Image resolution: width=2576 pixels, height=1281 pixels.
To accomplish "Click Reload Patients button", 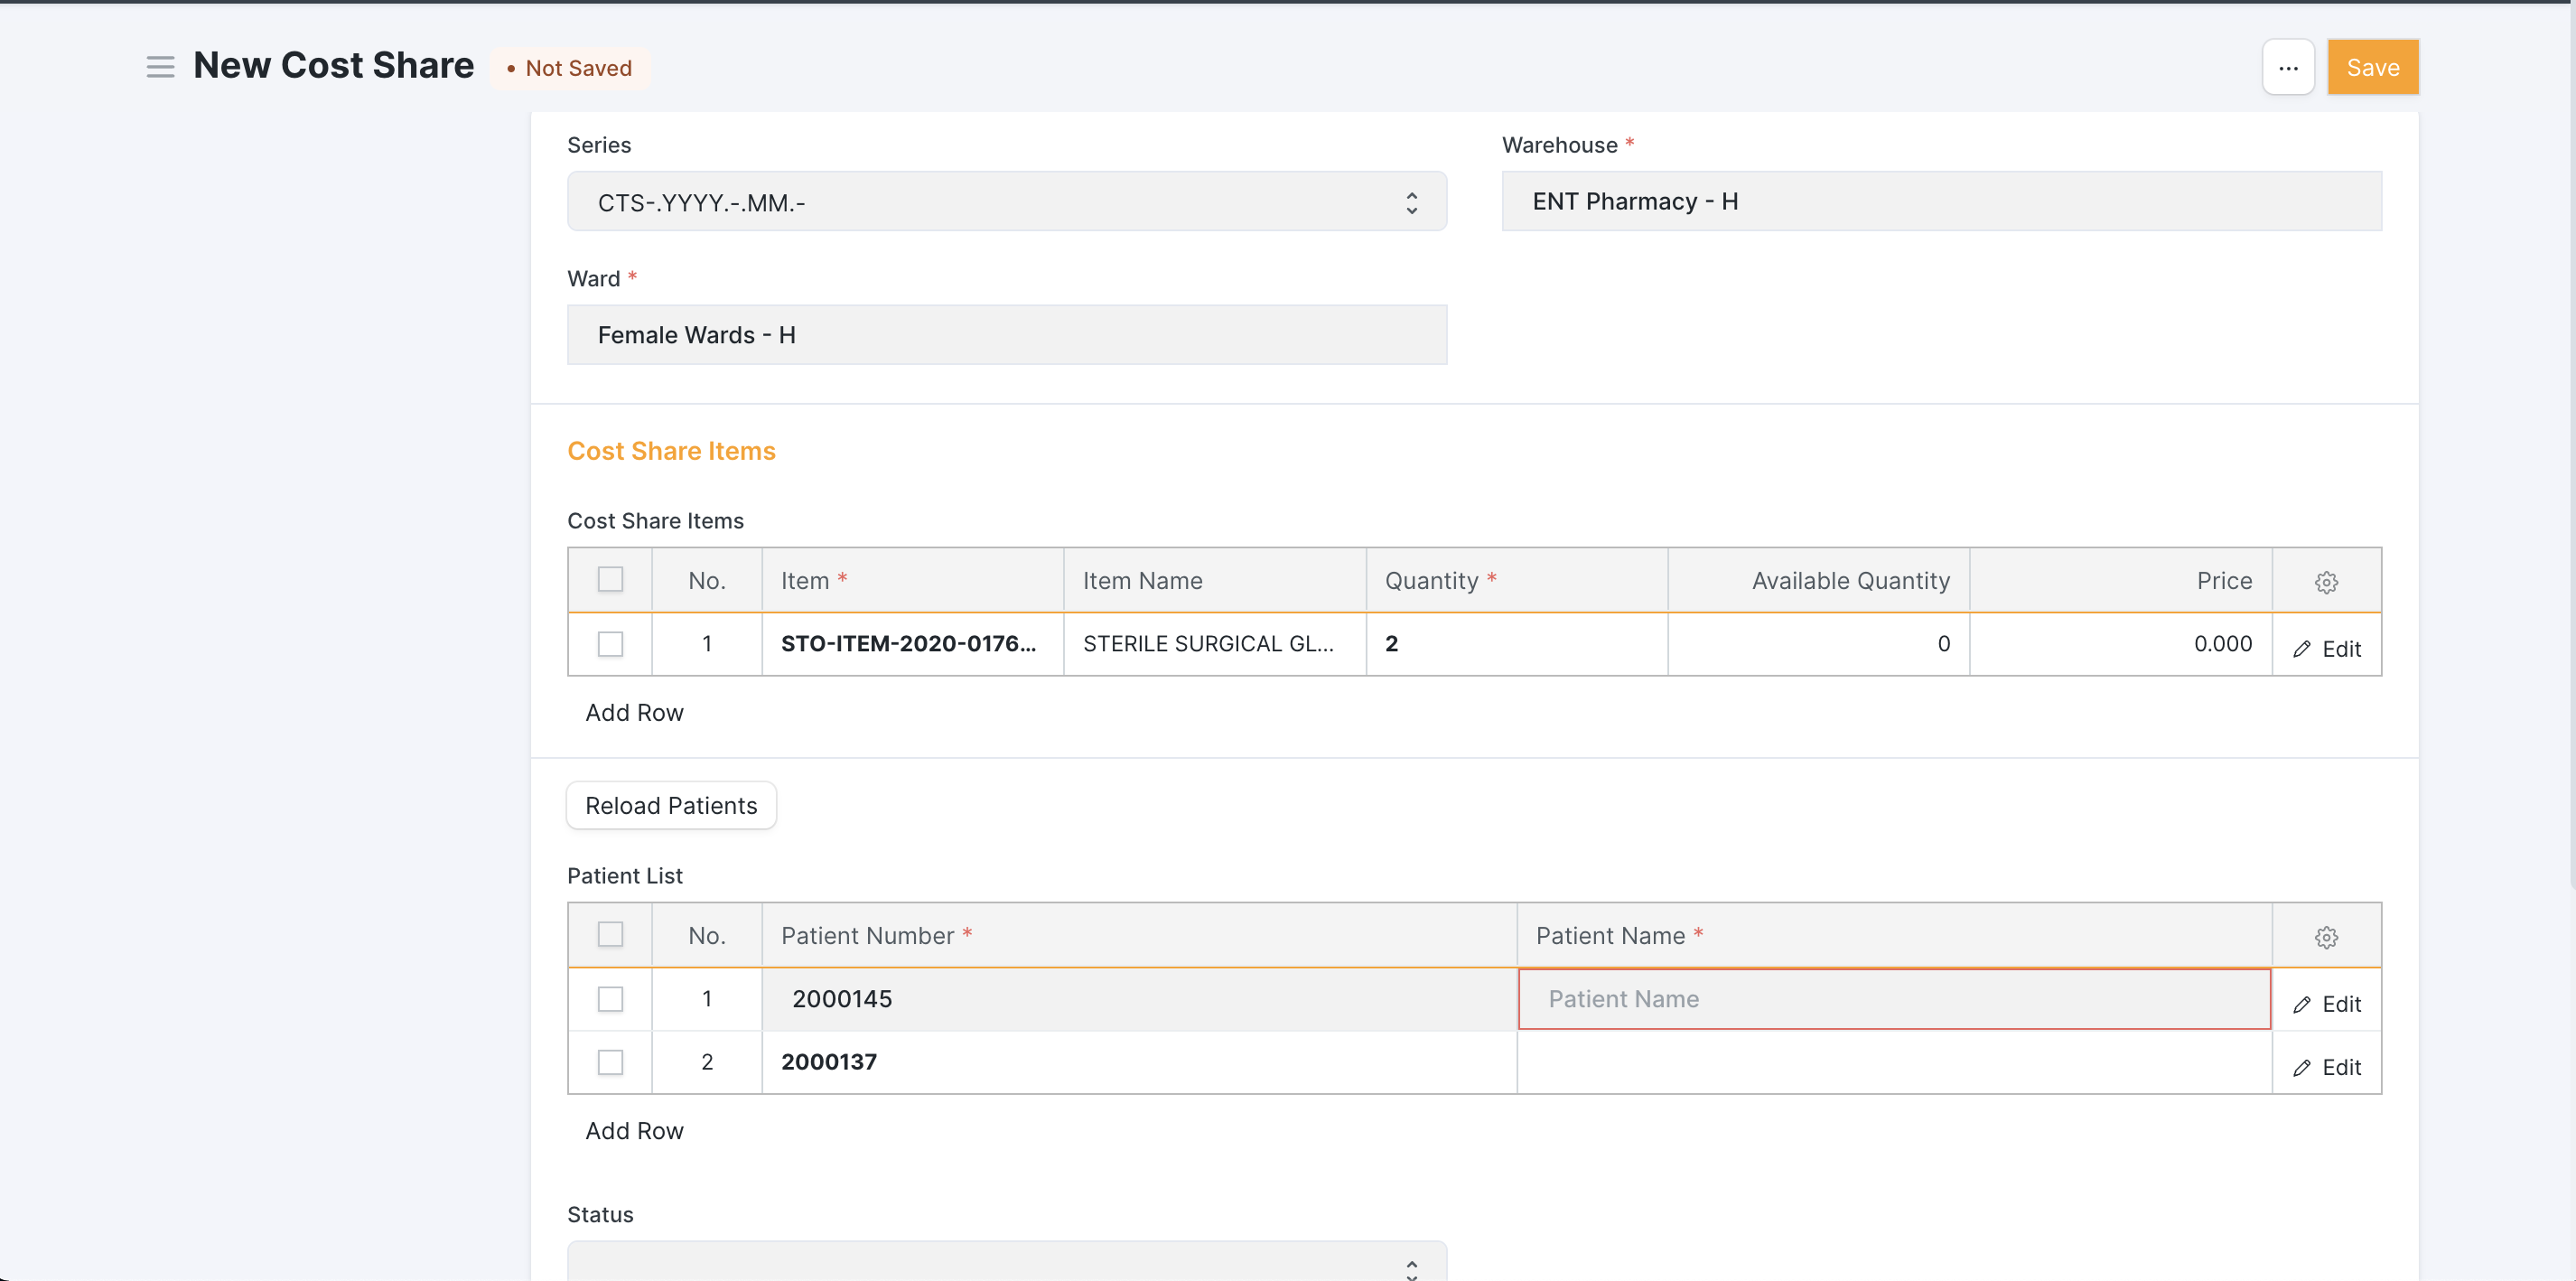I will tap(671, 805).
